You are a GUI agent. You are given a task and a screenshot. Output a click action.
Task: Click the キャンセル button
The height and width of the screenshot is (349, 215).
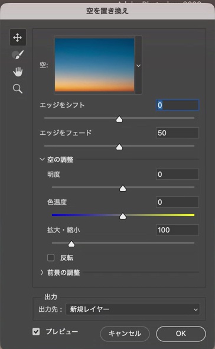[x=125, y=334]
